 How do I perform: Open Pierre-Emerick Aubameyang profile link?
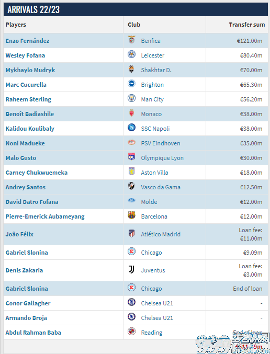tap(45, 216)
